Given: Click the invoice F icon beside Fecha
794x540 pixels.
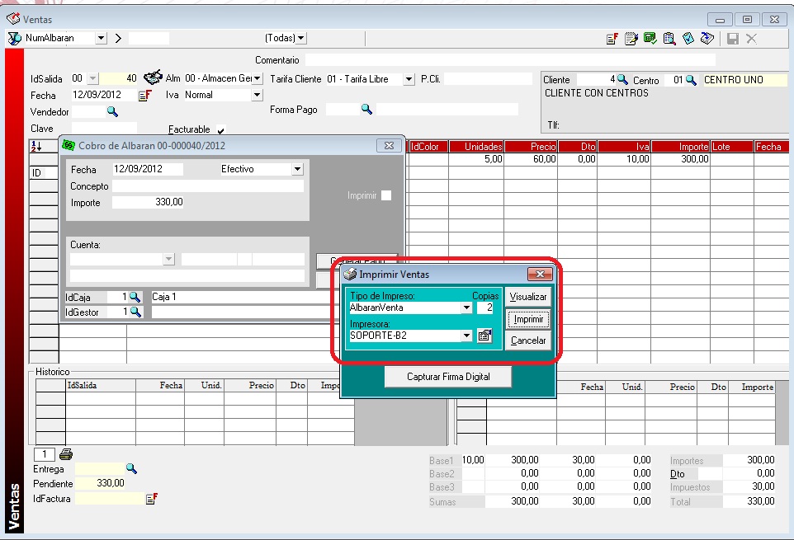Looking at the screenshot, I should click(144, 95).
